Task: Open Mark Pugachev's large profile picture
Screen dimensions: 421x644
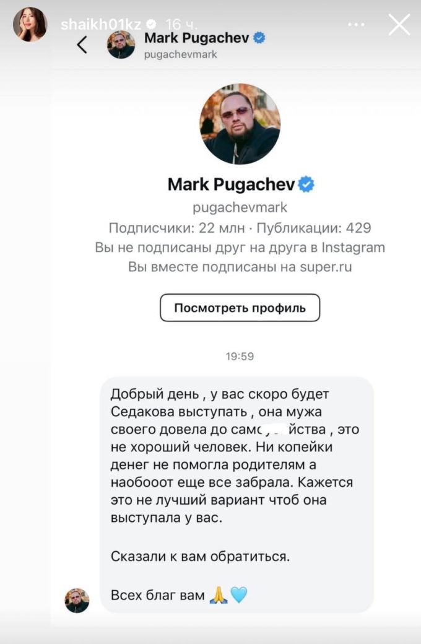Action: 240,124
